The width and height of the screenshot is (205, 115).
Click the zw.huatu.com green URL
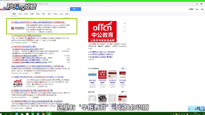(31, 32)
